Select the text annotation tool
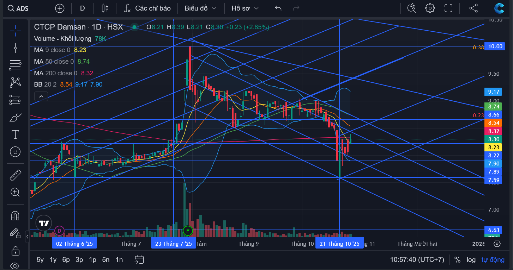 pyautogui.click(x=15, y=134)
